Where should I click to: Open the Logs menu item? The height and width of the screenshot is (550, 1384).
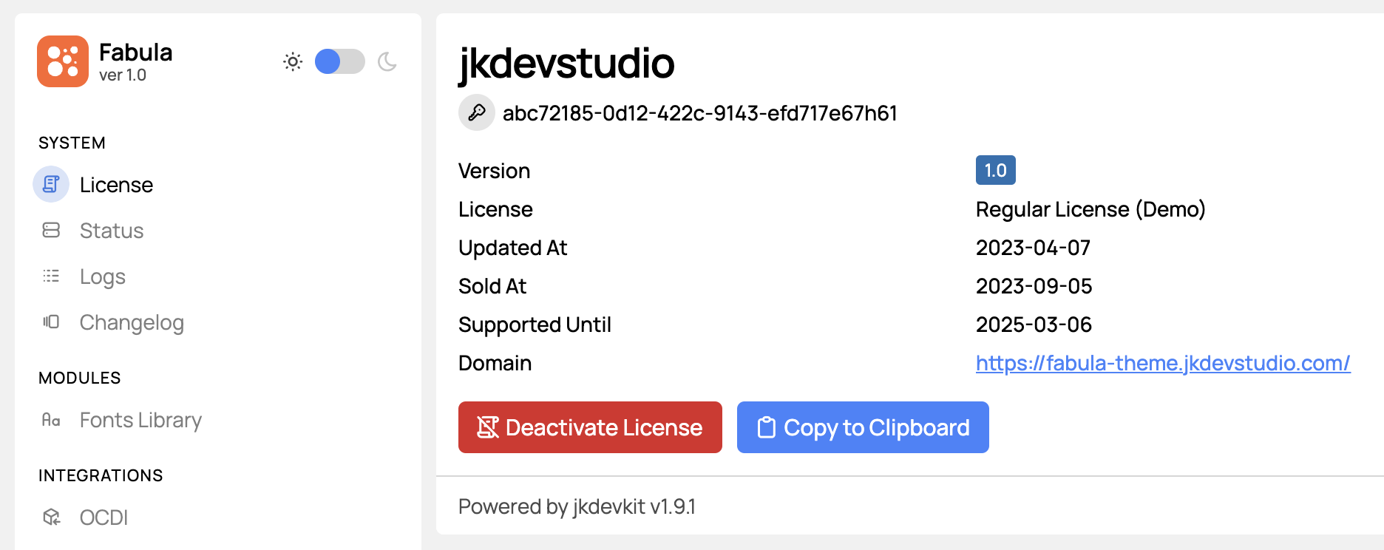(x=103, y=276)
